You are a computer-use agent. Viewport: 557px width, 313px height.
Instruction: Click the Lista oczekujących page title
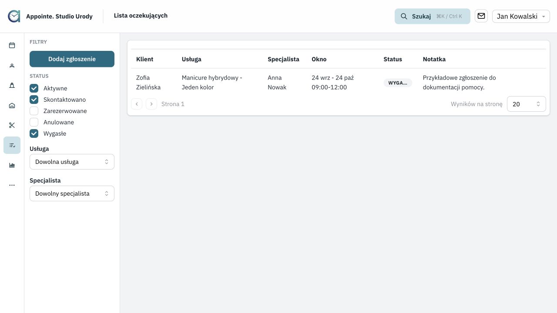(x=141, y=16)
